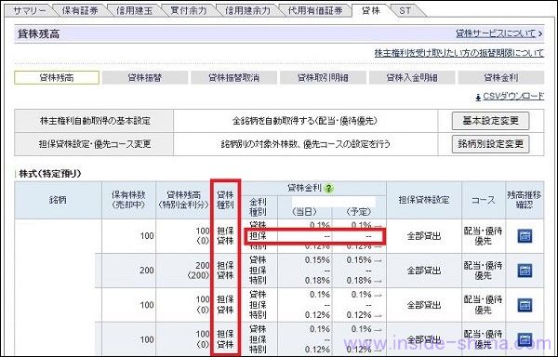Image resolution: width=558 pixels, height=357 pixels.
Task: Open the 貸株取引明細 sub-menu
Action: (323, 77)
